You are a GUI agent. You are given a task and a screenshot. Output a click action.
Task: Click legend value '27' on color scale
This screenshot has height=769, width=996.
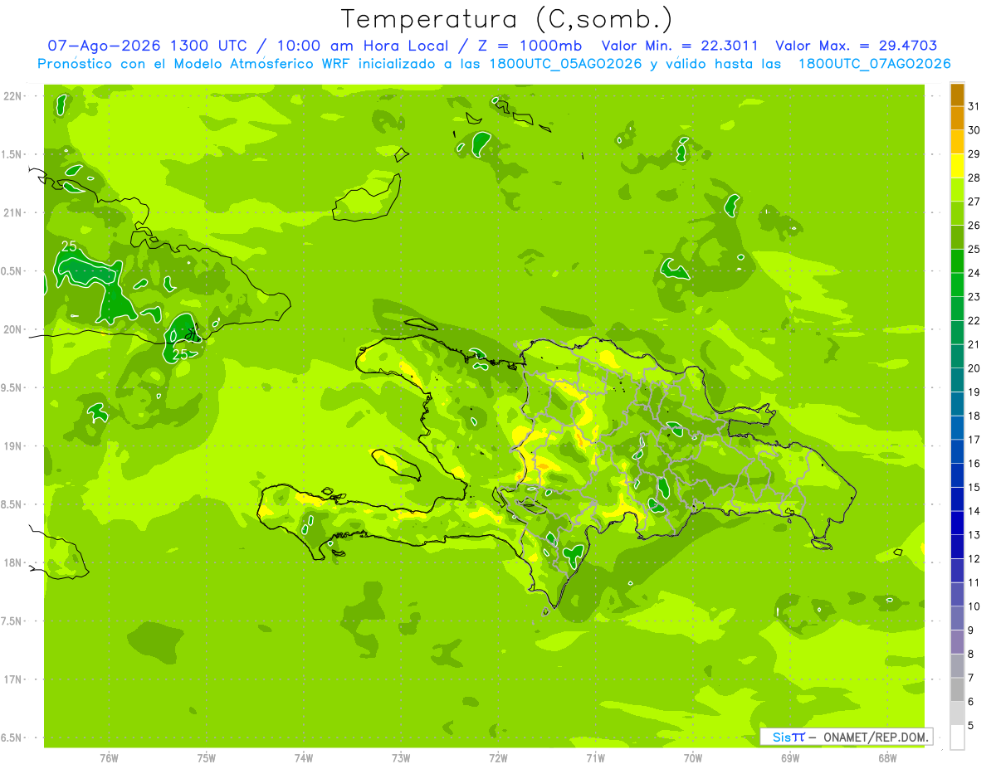click(x=974, y=202)
